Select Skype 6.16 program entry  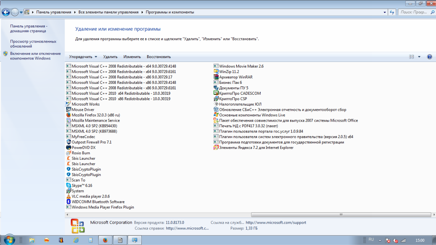pyautogui.click(x=82, y=185)
